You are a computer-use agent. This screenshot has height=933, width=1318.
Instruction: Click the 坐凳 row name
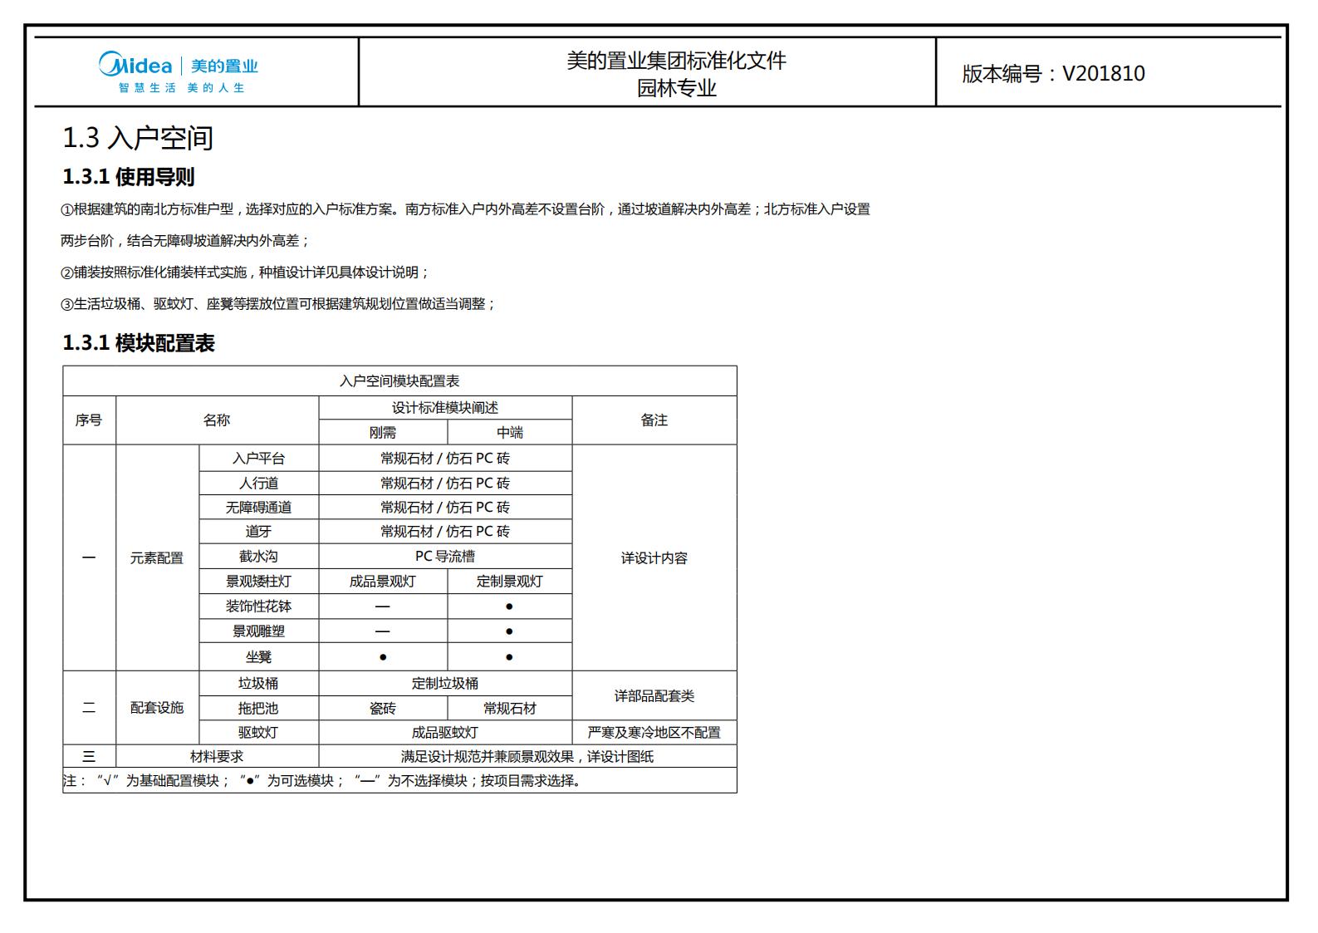coord(258,657)
